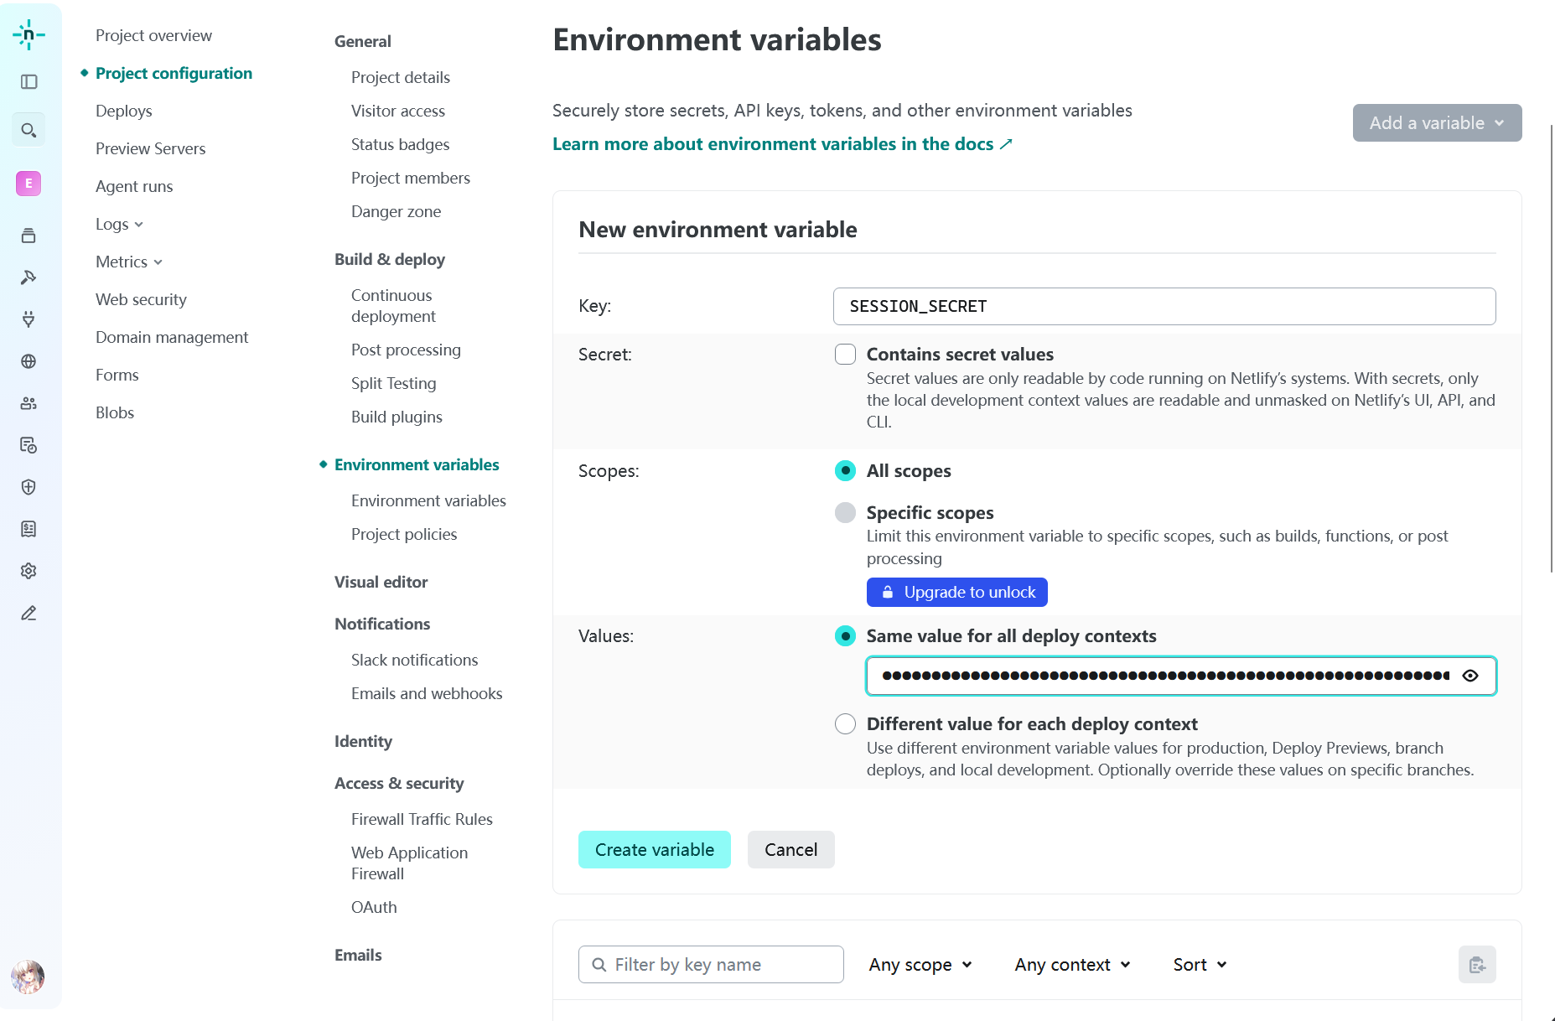The height and width of the screenshot is (1021, 1555).
Task: Toggle the sidebar panel icon
Action: pyautogui.click(x=29, y=81)
